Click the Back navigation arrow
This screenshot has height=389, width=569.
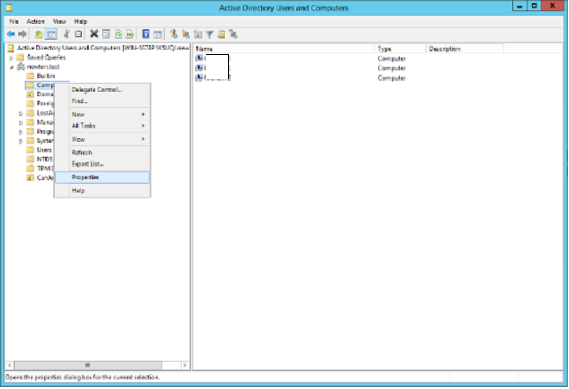tap(10, 34)
